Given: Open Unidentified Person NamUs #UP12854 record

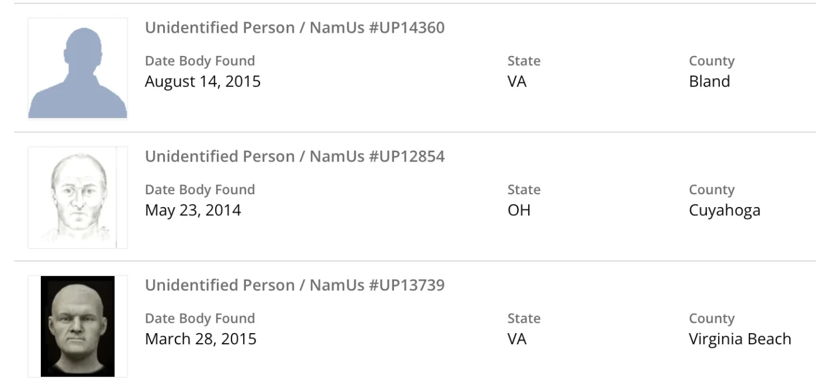Looking at the screenshot, I should (294, 156).
